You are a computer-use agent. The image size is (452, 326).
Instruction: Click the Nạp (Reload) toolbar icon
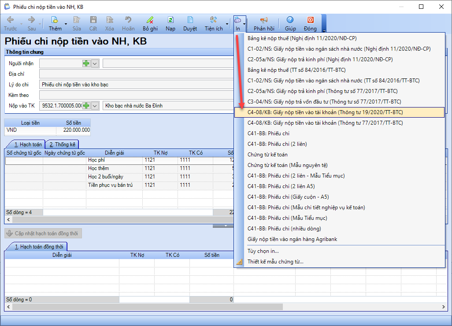(x=170, y=20)
